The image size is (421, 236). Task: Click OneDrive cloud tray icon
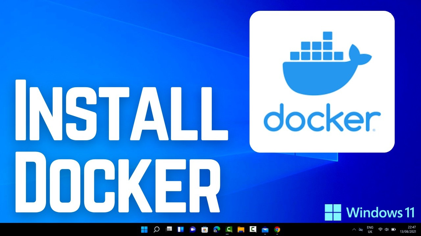click(361, 229)
